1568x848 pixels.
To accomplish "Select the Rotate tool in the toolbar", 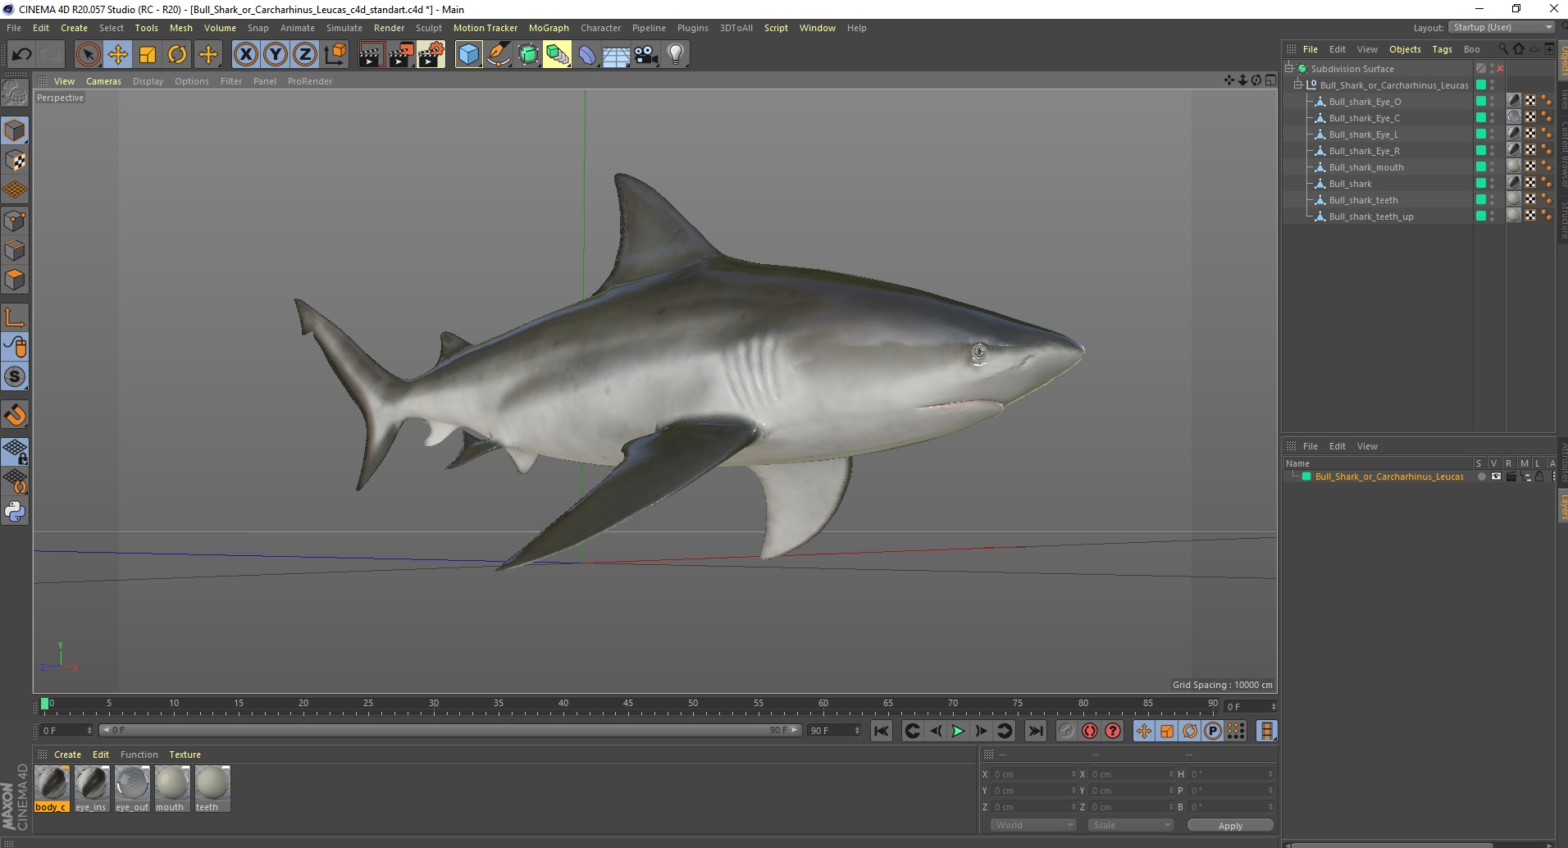I will (x=177, y=55).
